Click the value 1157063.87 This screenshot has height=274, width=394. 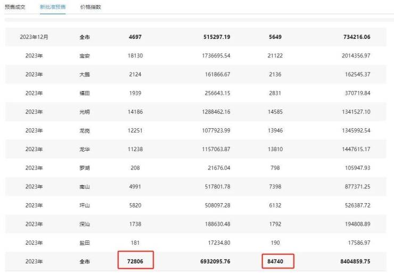[x=216, y=149]
